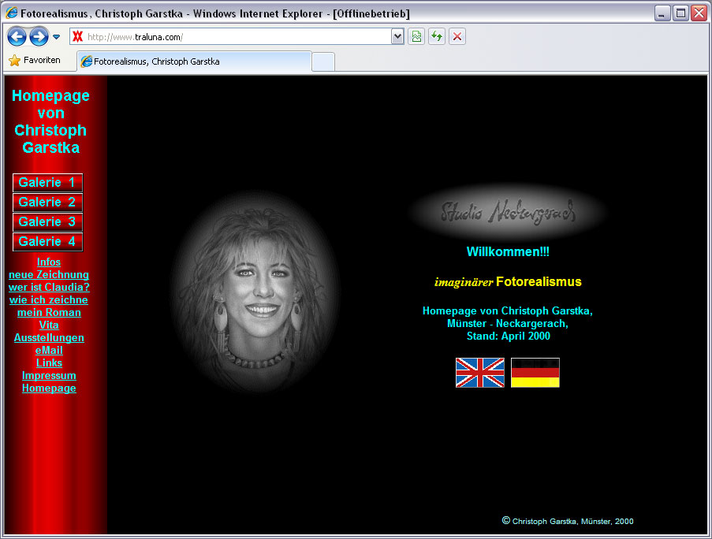Follow the Infos link
The height and width of the screenshot is (539, 712).
[49, 262]
